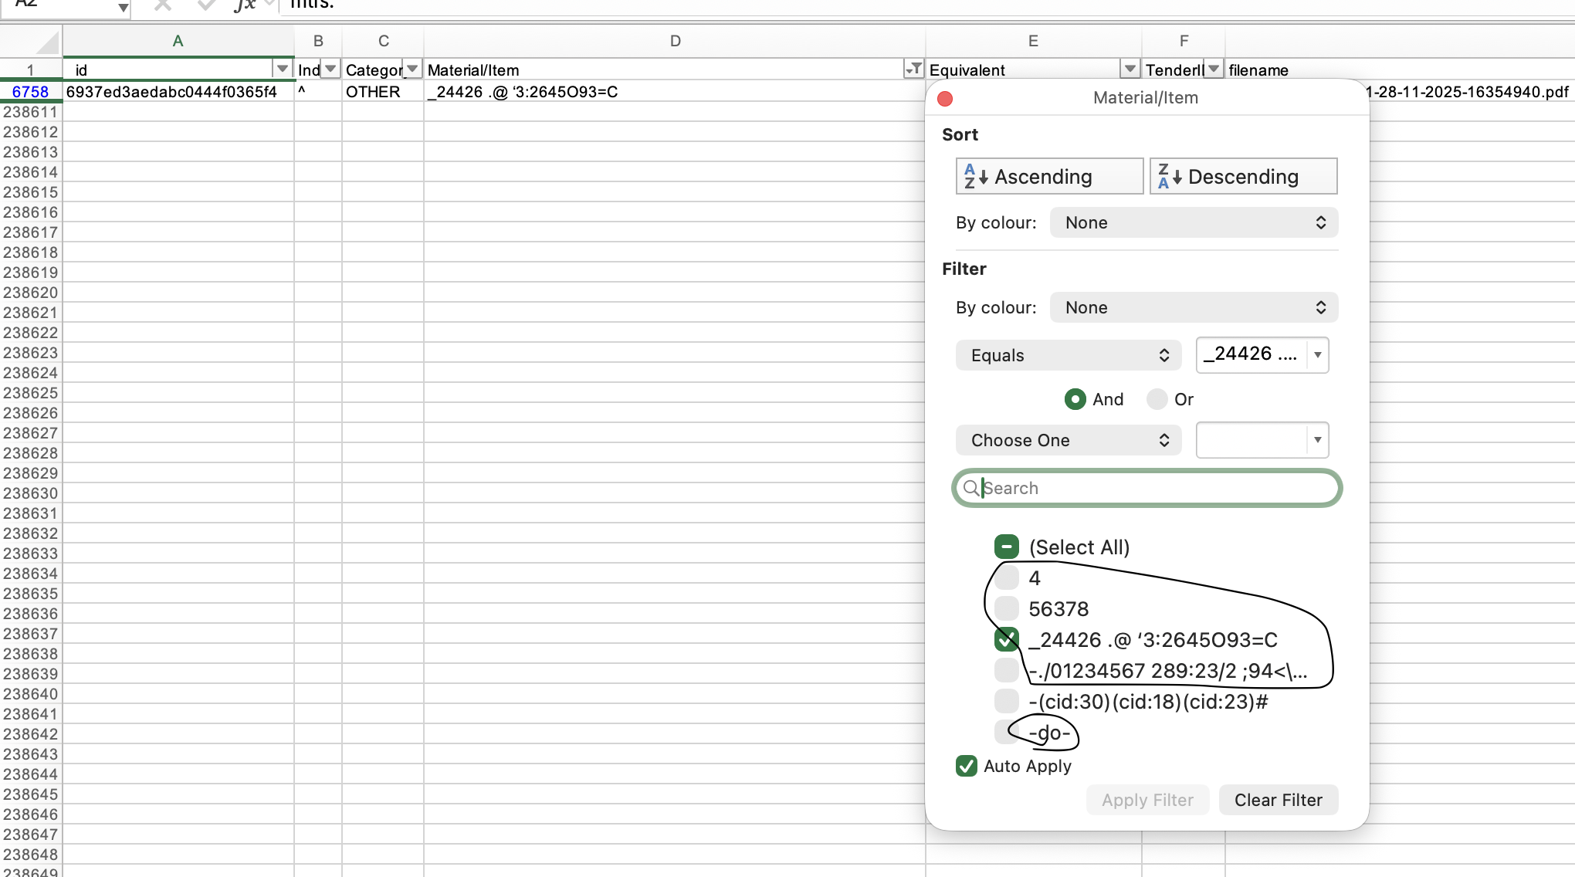The height and width of the screenshot is (877, 1575).
Task: Open the filter arrow on id column
Action: pos(283,69)
